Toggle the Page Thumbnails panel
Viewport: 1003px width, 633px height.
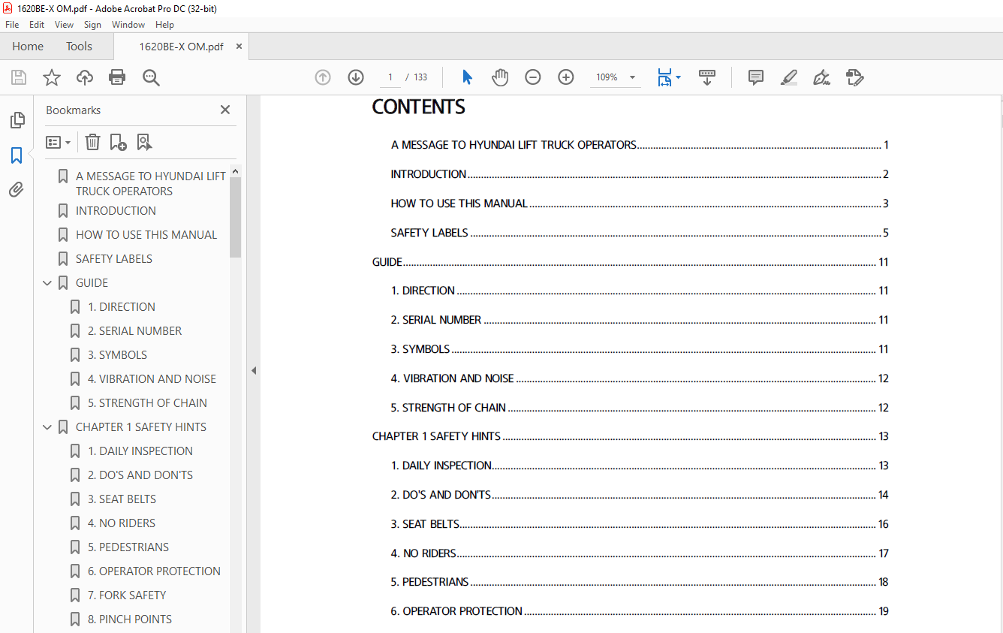(x=17, y=120)
